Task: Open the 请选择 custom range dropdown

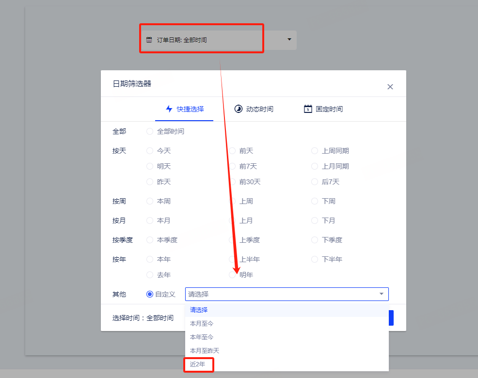Action: point(287,294)
